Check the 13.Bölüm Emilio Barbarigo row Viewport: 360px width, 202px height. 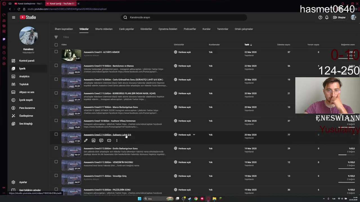[x=56, y=148]
